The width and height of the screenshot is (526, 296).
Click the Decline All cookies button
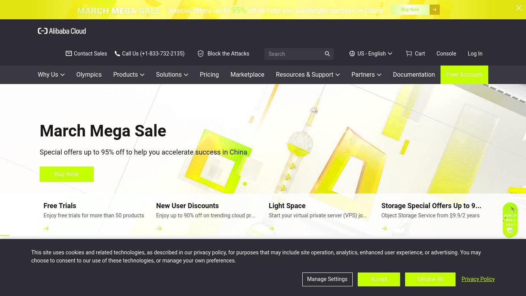coord(430,279)
